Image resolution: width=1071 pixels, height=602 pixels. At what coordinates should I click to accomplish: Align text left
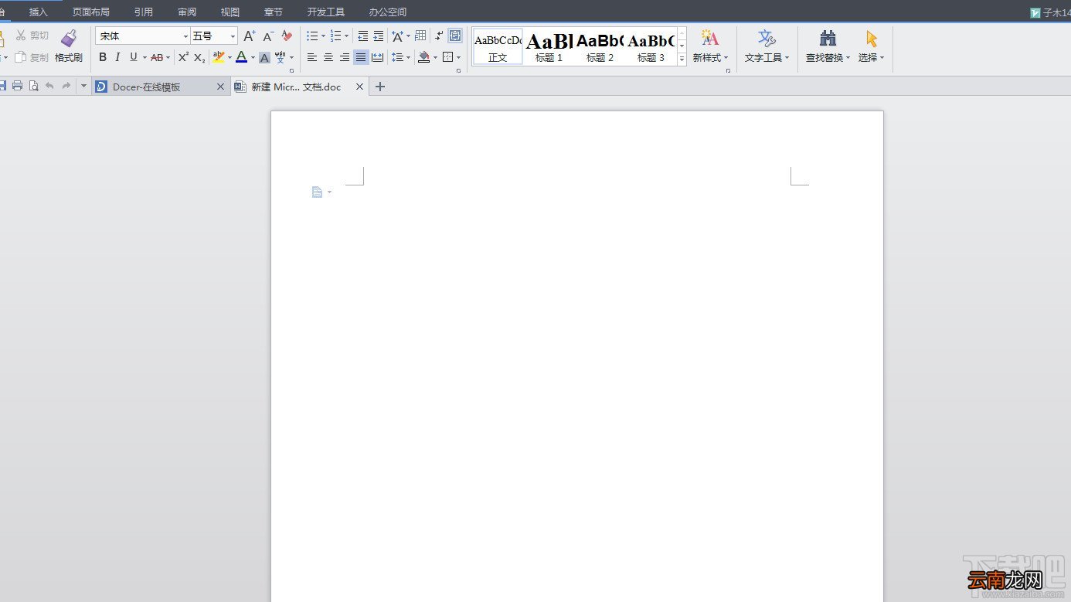click(312, 57)
